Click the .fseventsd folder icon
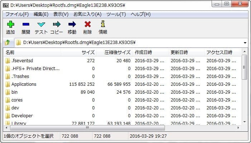 (8, 61)
